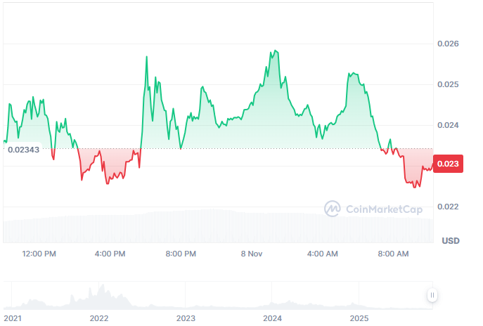Click the 8 Nov date marker
The width and height of the screenshot is (483, 326).
[251, 253]
